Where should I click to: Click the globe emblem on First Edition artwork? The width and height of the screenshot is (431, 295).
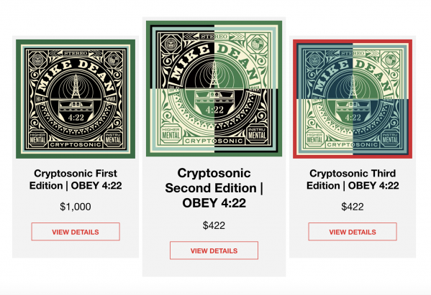(114, 60)
